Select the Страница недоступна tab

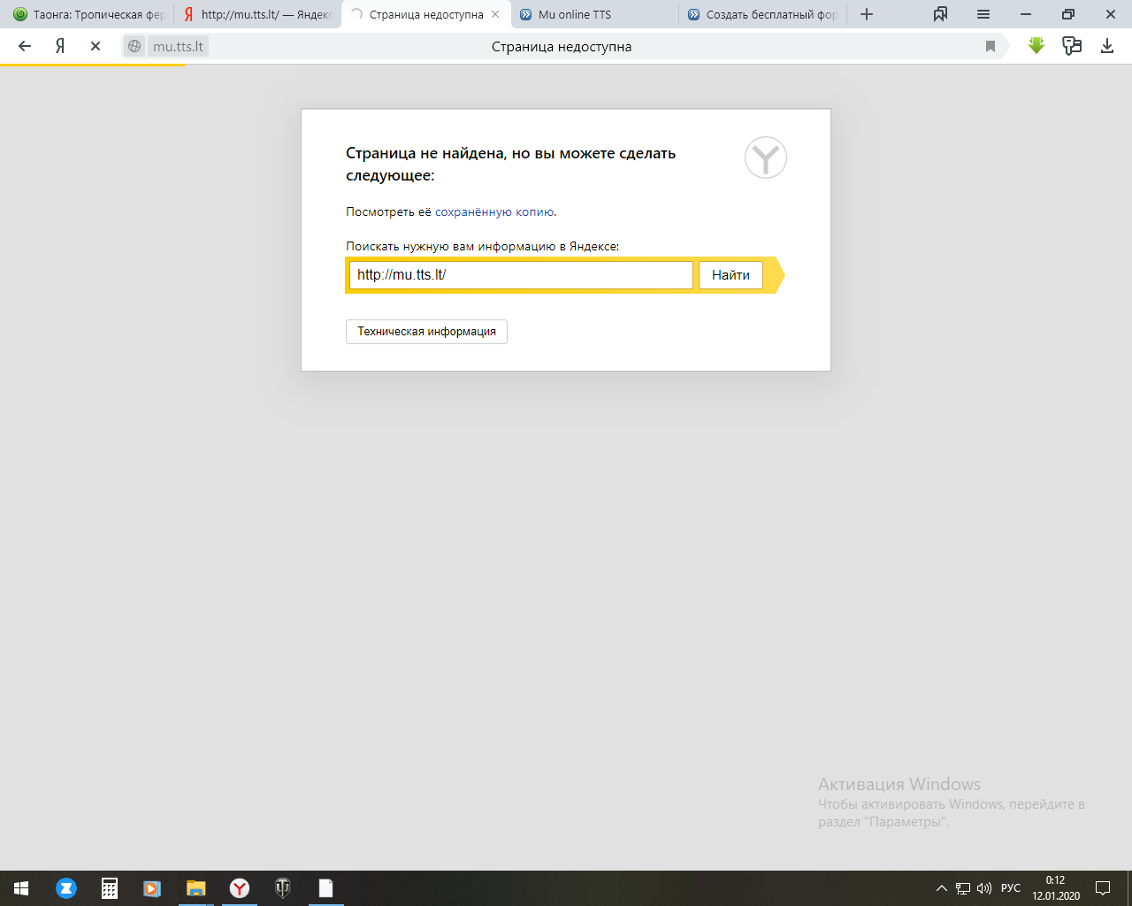426,14
